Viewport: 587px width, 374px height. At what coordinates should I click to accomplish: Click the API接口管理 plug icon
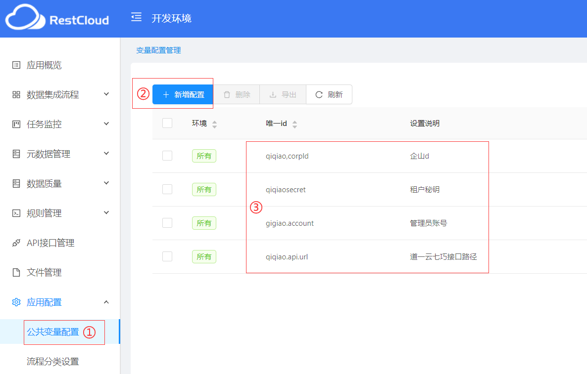[x=16, y=243]
